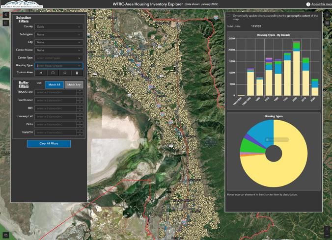Open the bottom-left corner map widget icon

(x=6, y=235)
